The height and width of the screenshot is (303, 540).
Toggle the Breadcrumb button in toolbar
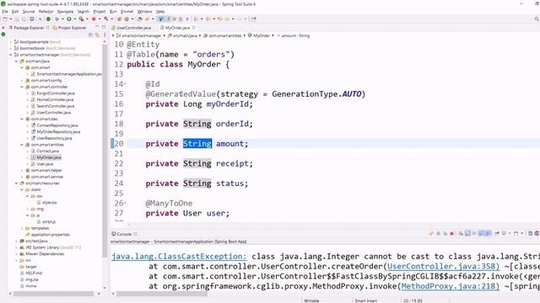161,19
